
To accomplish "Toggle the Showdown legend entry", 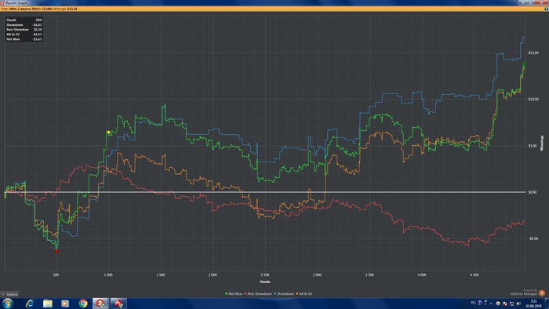I will (x=284, y=294).
